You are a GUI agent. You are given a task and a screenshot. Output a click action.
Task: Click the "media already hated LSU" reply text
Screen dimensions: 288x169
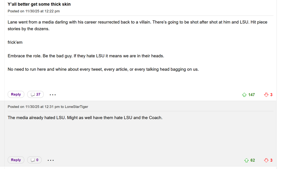85,118
